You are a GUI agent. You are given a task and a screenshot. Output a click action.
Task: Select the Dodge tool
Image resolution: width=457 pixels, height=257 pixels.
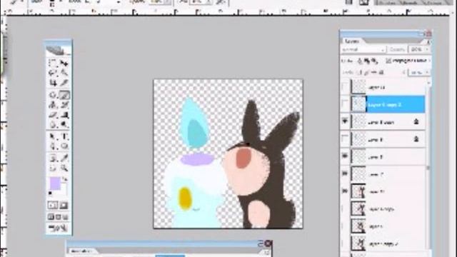point(64,125)
